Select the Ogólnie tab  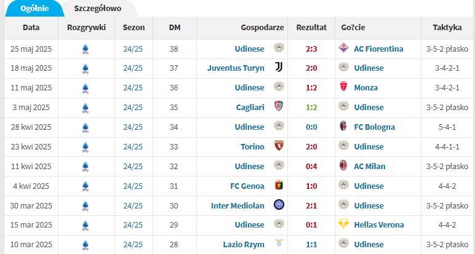[x=34, y=8]
